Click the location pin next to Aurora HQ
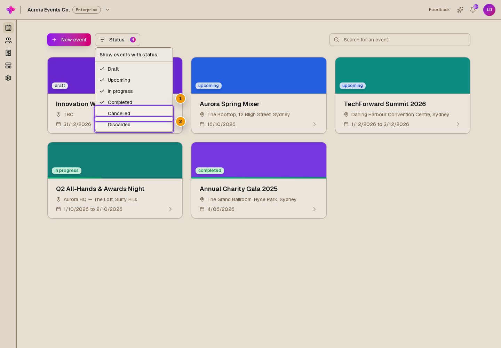The image size is (501, 348). 58,199
